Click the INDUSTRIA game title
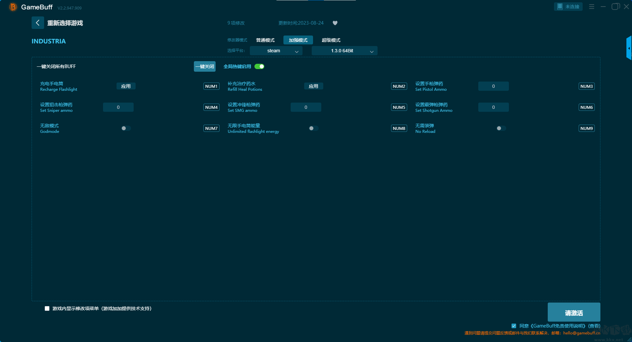This screenshot has width=632, height=342. point(49,41)
